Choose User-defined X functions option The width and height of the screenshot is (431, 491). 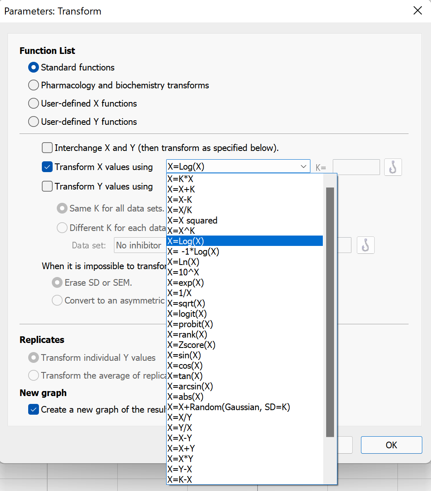click(x=34, y=103)
